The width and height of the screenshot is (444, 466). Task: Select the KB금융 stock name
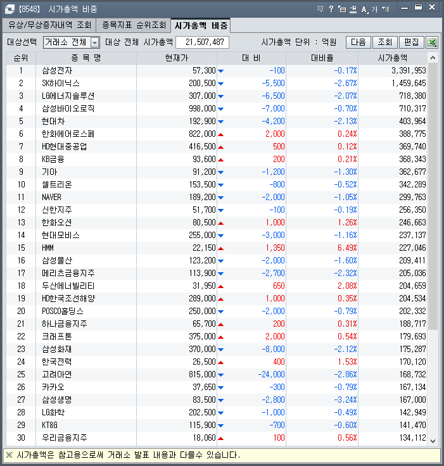point(53,160)
